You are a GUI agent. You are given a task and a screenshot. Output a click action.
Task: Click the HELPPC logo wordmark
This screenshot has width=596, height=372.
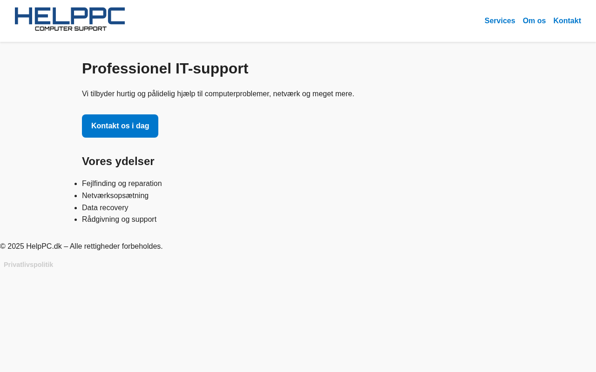(70, 15)
